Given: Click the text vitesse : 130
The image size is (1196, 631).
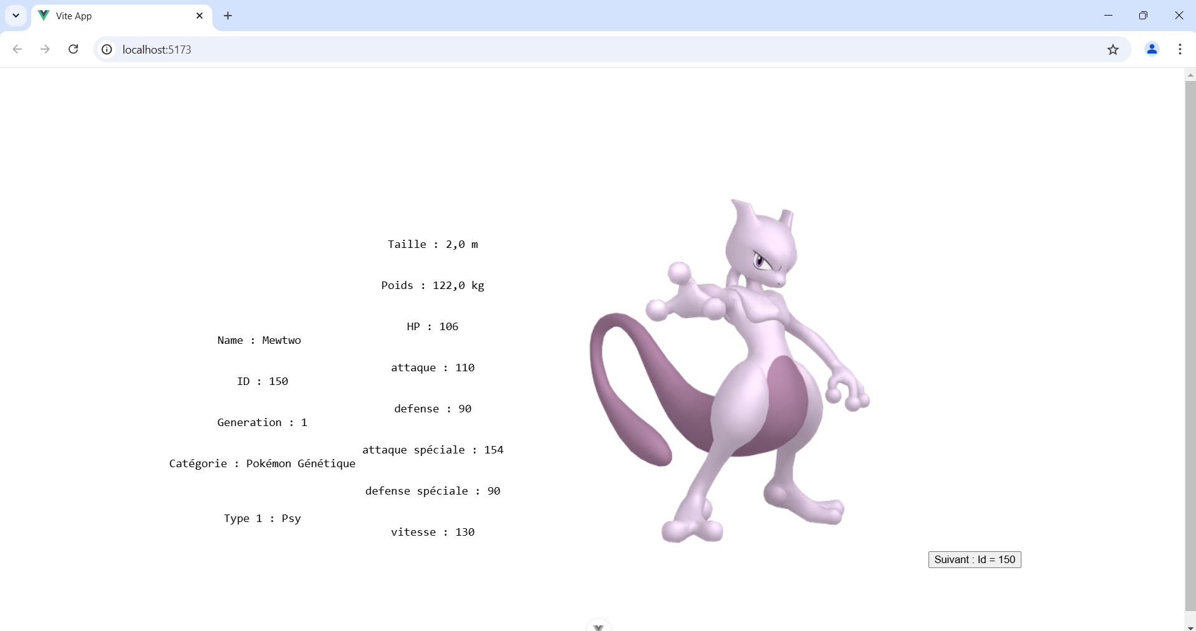Looking at the screenshot, I should (433, 532).
